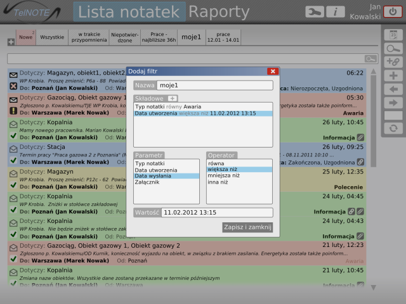Select the moje1 filter tab
The height and width of the screenshot is (304, 406).
[x=192, y=37]
